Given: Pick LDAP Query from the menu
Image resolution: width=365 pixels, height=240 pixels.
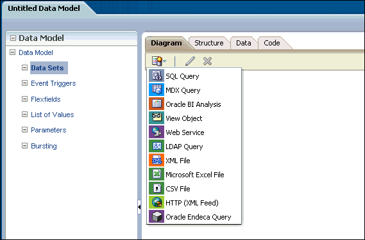Looking at the screenshot, I should (194, 147).
